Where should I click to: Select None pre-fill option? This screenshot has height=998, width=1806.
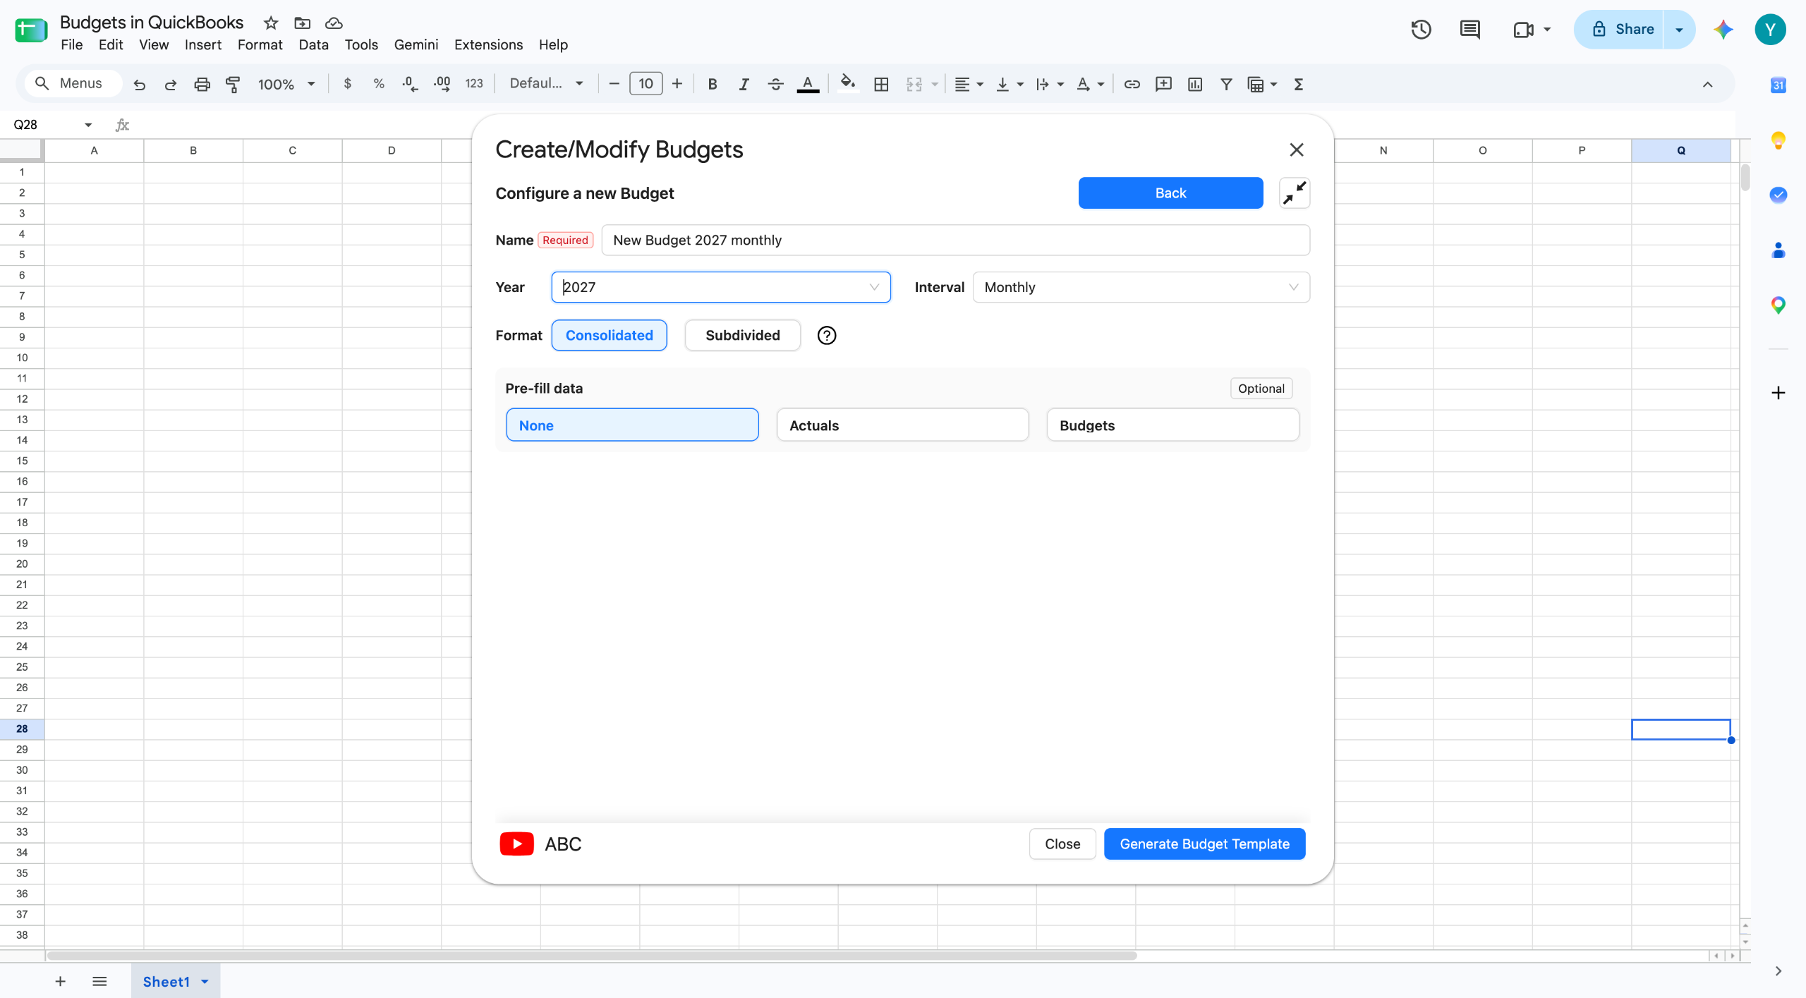pyautogui.click(x=632, y=425)
